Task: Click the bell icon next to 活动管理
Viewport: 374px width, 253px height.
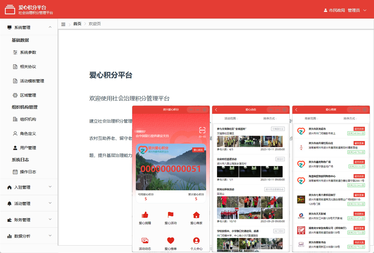Action: 9,204
